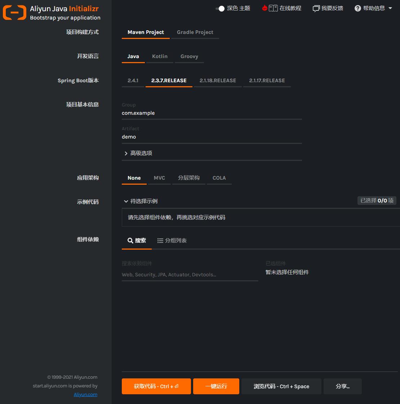Click the help question mark icon
This screenshot has height=404, width=400.
[357, 8]
